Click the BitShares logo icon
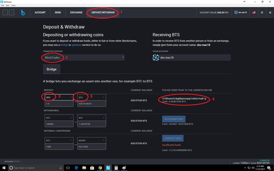This screenshot has height=171, width=274. 23,12
